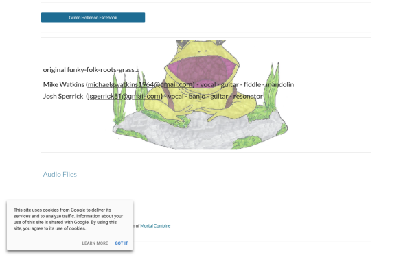Email michaelgwatkins1964@gmail.com link
This screenshot has height=257, width=412.
[140, 84]
